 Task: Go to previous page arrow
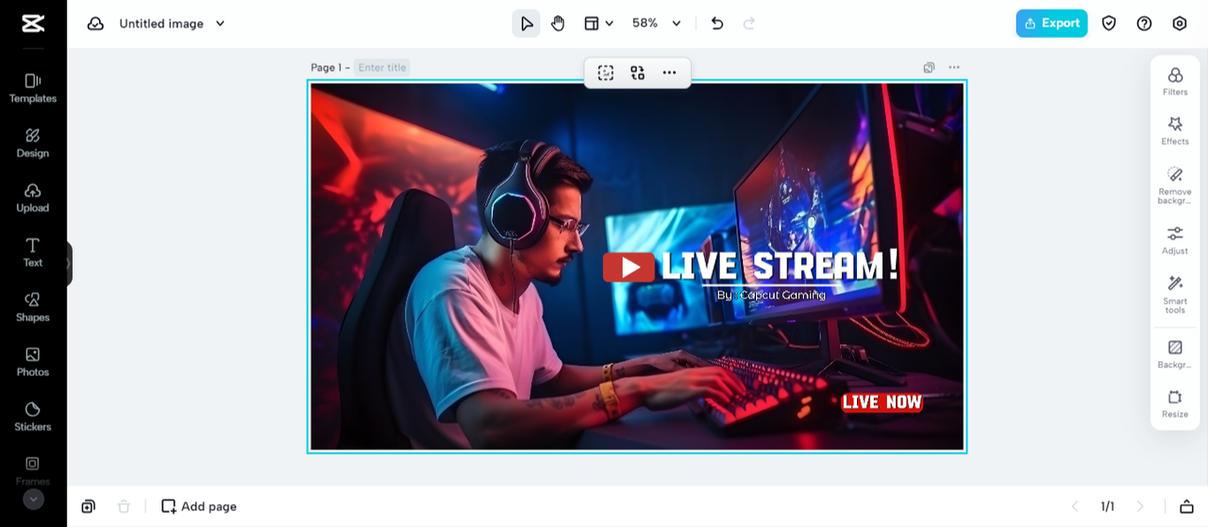(x=1074, y=506)
